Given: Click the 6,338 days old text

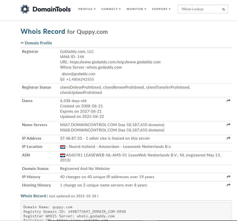Looking at the screenshot, I should coord(73,101).
